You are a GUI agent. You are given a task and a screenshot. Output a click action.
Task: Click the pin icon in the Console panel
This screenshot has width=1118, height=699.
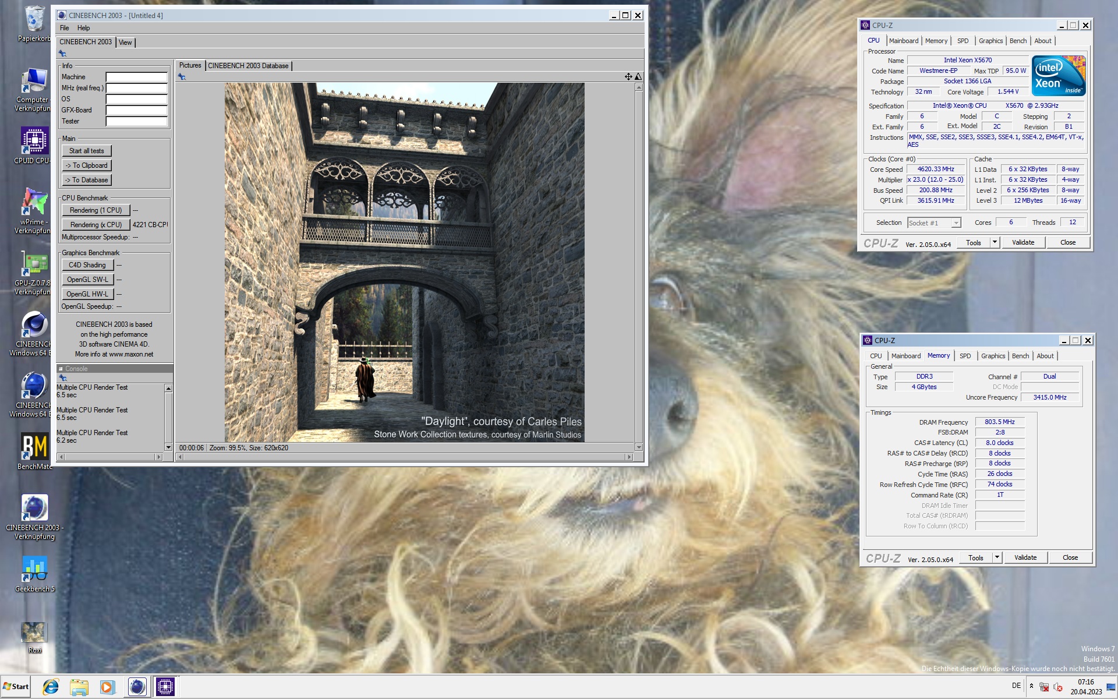point(63,378)
